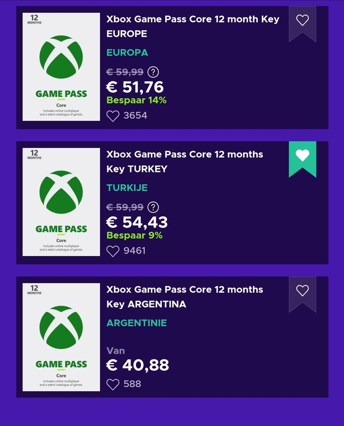Open Argentina Game Pass Core product image

click(61, 337)
